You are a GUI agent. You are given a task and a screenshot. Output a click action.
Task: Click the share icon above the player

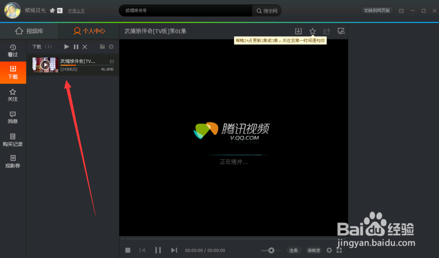coord(327,31)
